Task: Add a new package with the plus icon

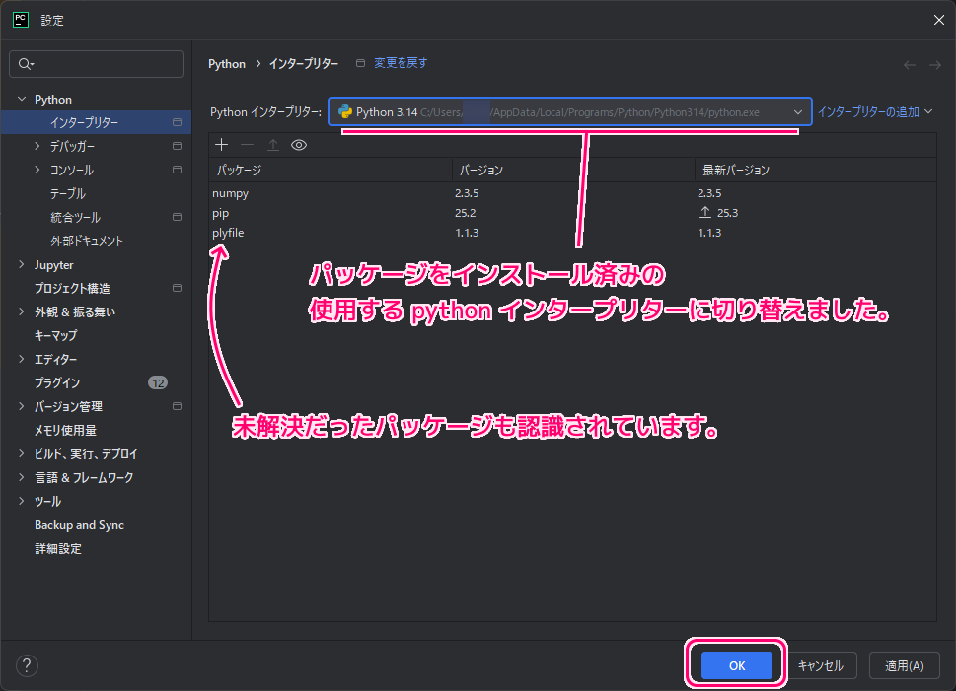Action: coord(221,145)
